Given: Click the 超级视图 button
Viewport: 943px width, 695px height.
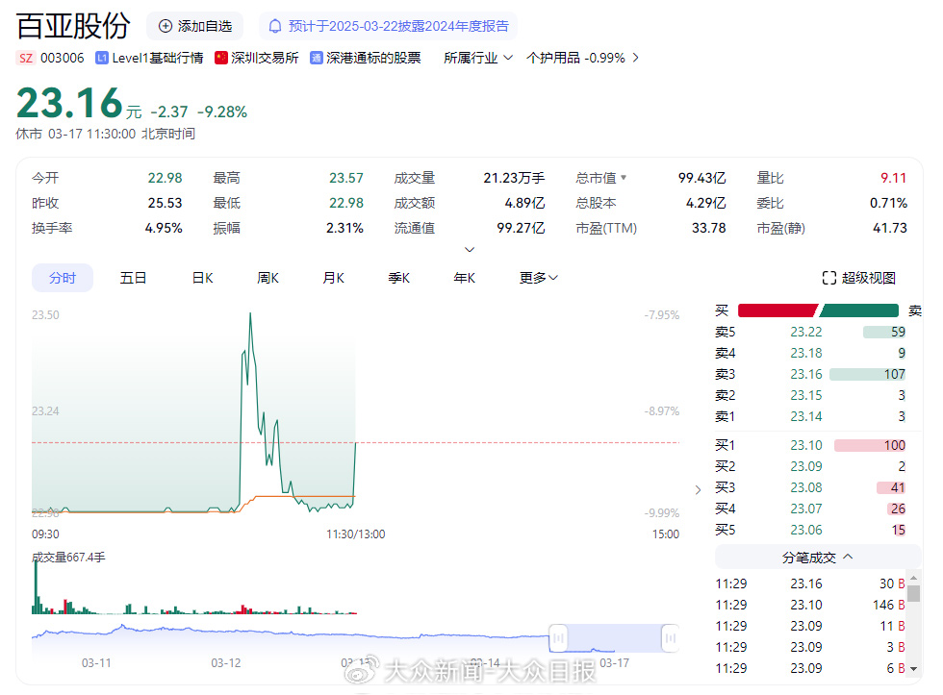Looking at the screenshot, I should [858, 278].
